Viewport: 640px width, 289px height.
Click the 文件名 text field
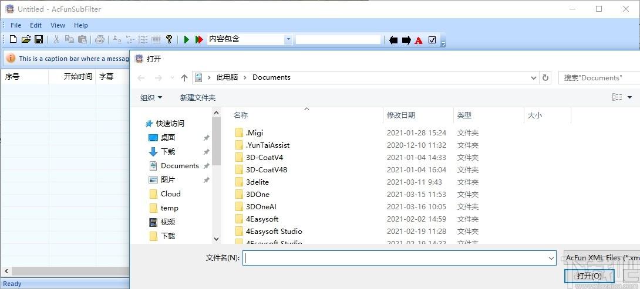(399, 257)
